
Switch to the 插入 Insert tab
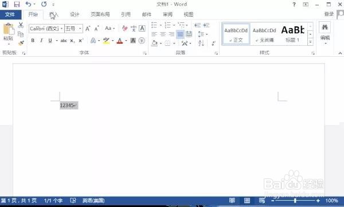54,14
